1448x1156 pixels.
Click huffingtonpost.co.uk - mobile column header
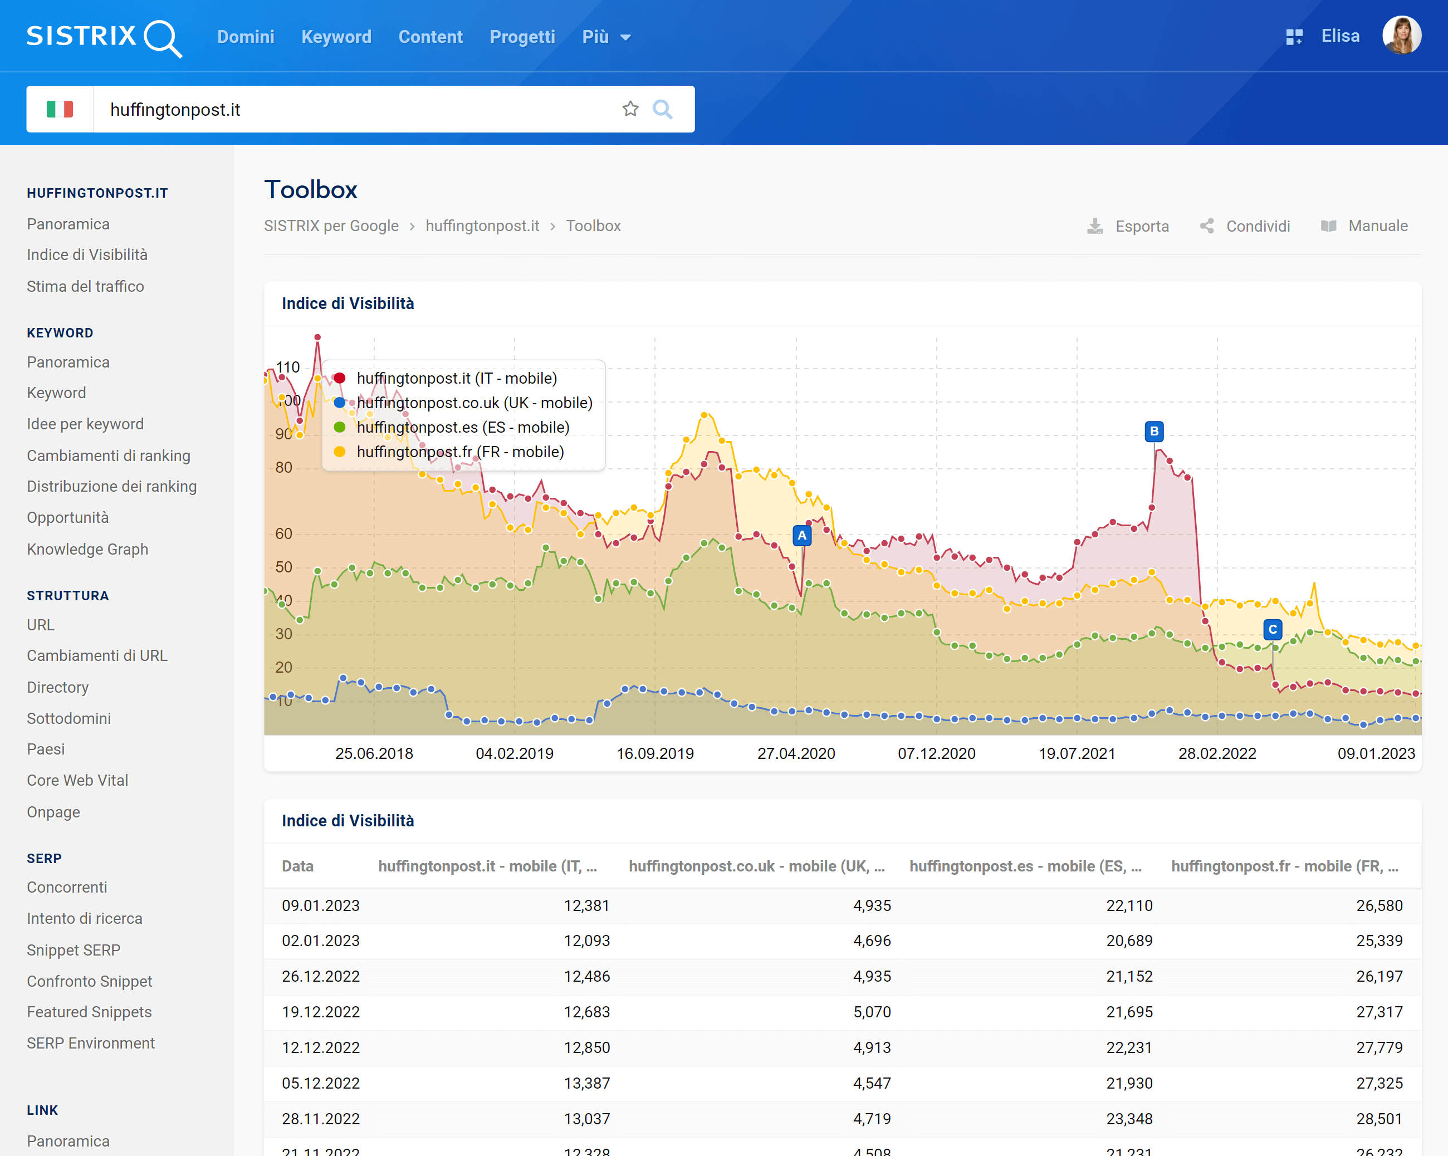click(x=756, y=866)
